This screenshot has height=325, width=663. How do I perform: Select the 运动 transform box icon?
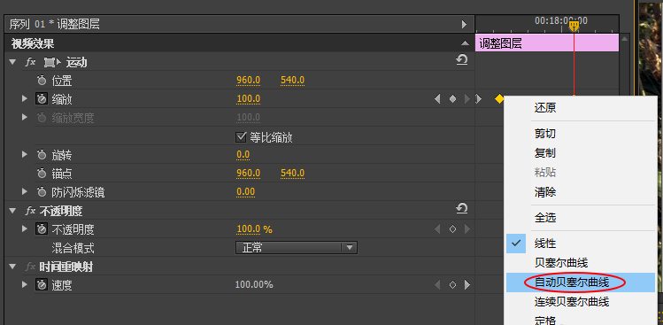click(52, 62)
